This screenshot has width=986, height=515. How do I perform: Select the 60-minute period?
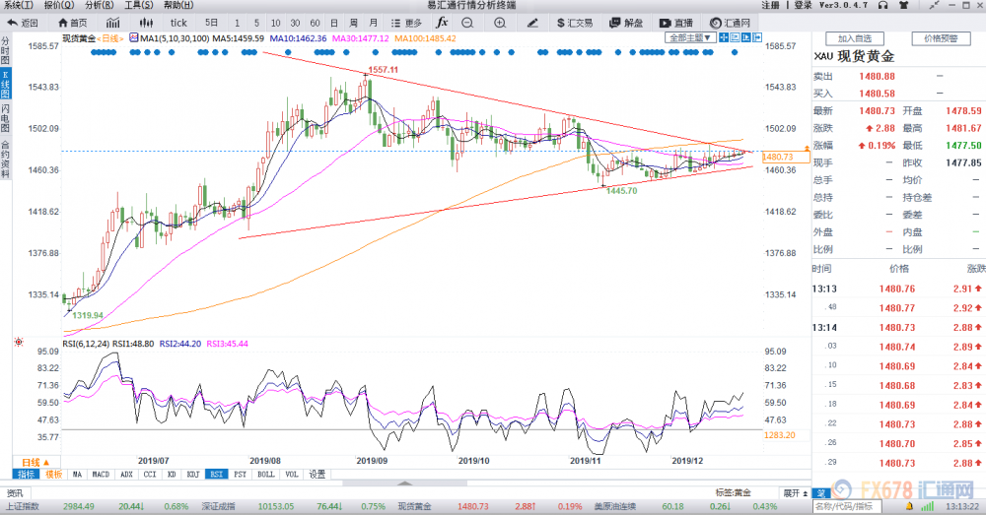316,23
